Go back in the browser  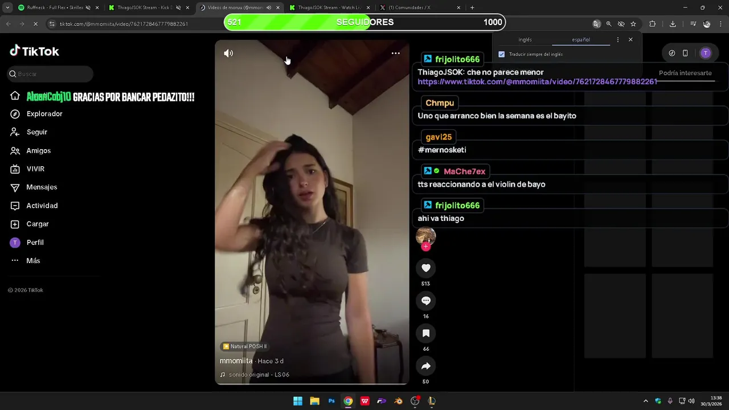point(8,24)
